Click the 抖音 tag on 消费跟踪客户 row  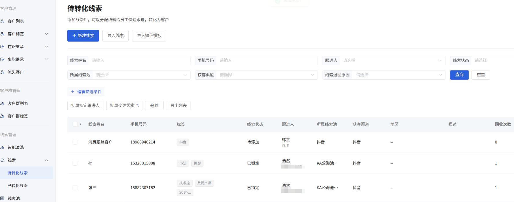tap(183, 142)
